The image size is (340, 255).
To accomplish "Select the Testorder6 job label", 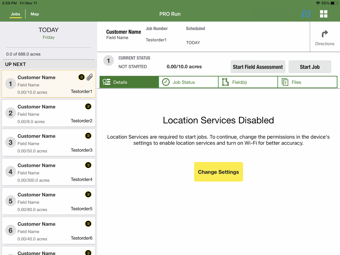I will (82, 238).
